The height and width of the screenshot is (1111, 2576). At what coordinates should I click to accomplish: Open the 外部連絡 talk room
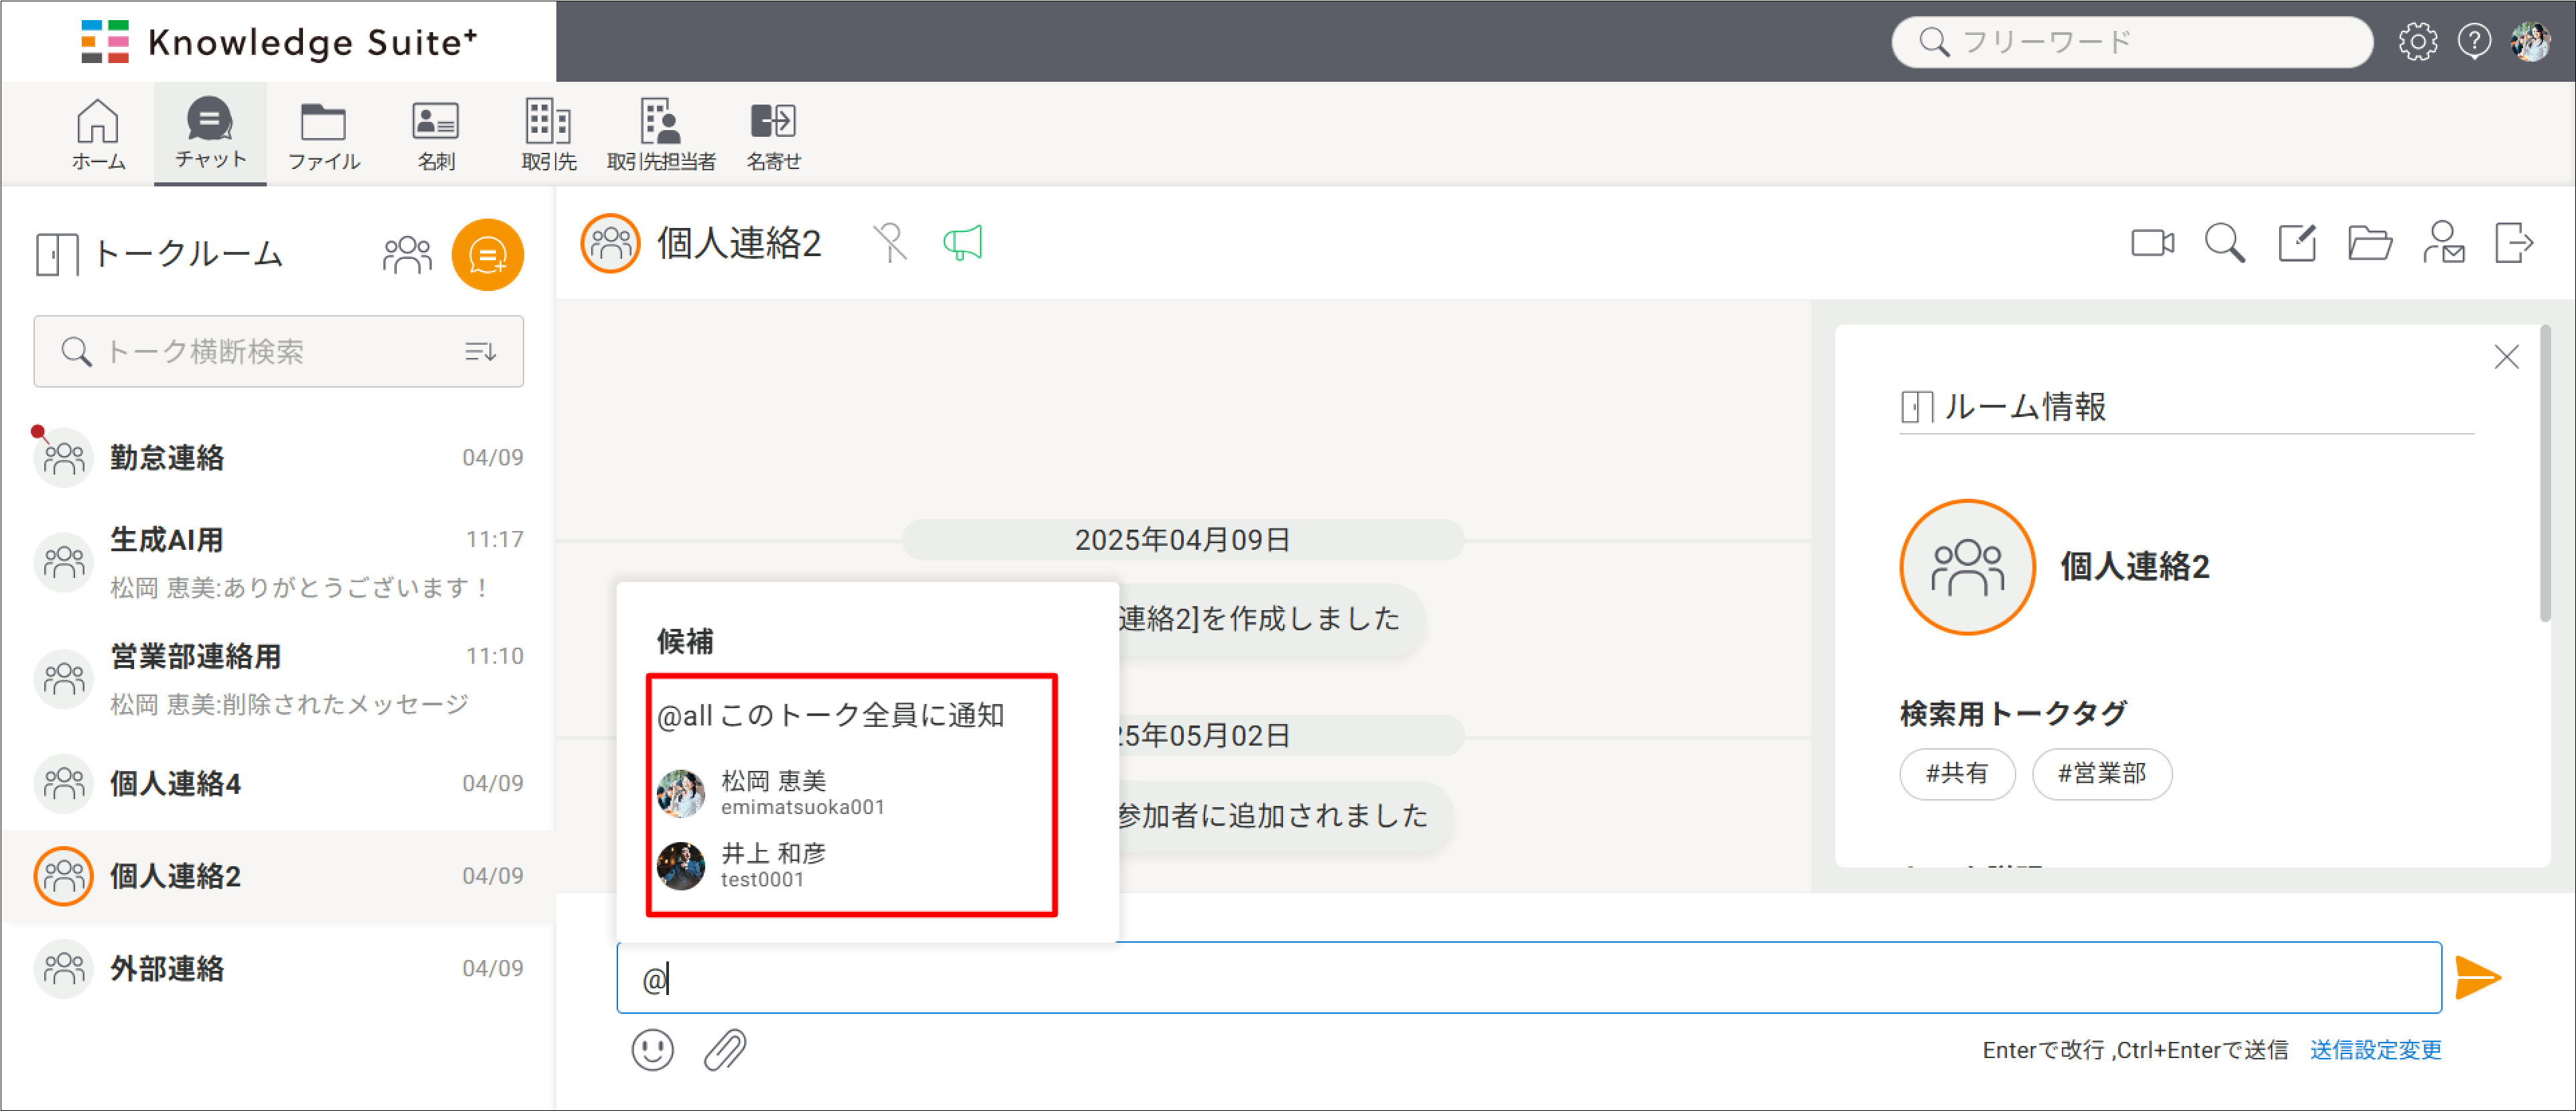[278, 968]
